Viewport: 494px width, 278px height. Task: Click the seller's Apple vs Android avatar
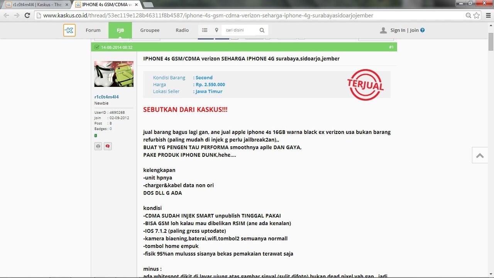[114, 74]
